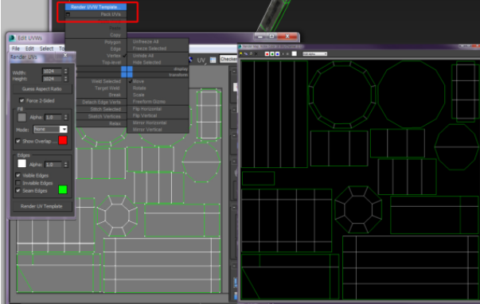Enable the green channel in render window

(272, 54)
